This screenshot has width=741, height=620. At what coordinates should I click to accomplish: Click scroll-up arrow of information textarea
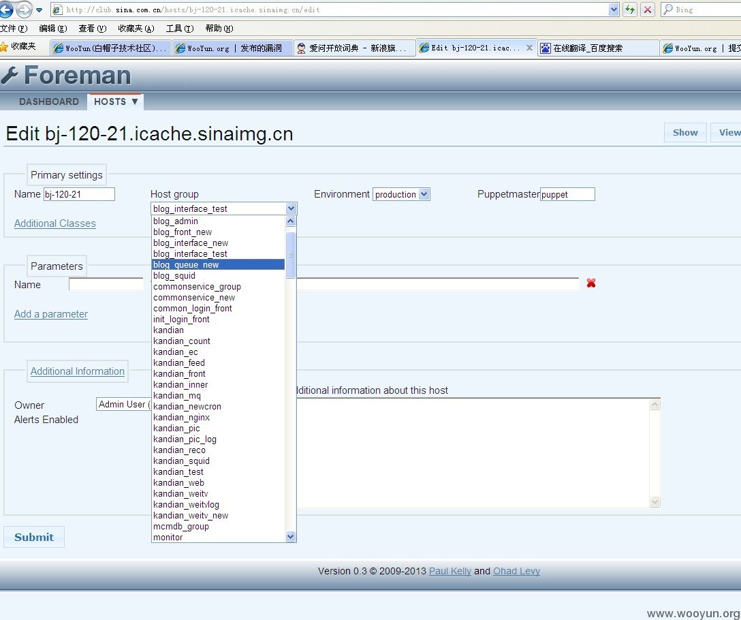tap(655, 404)
